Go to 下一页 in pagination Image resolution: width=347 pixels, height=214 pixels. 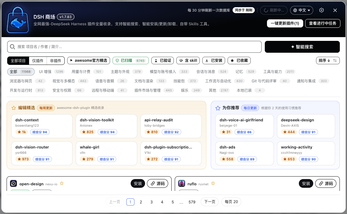(x=209, y=202)
